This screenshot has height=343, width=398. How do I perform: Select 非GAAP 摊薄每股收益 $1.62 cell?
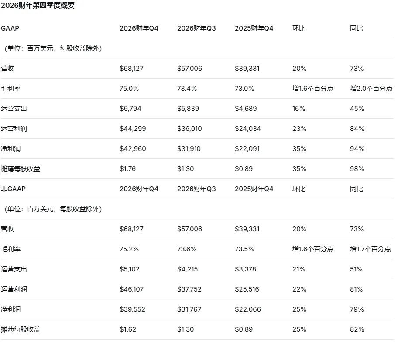point(128,329)
